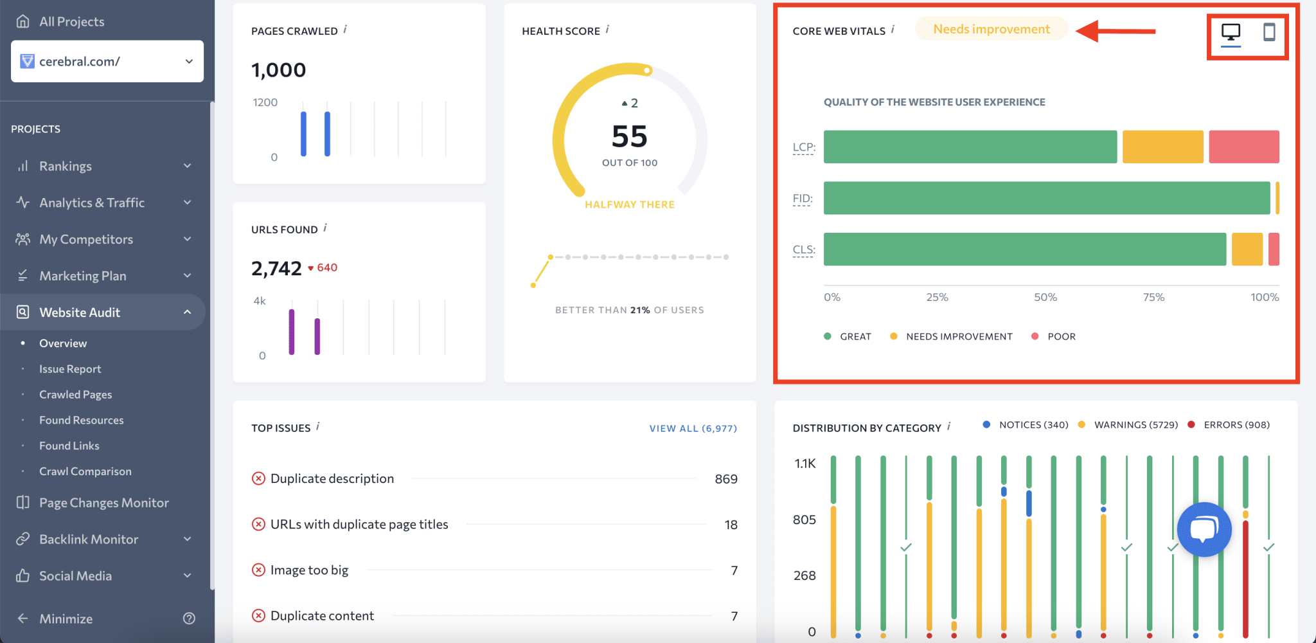Open the cerebral.com project dropdown

(x=188, y=61)
